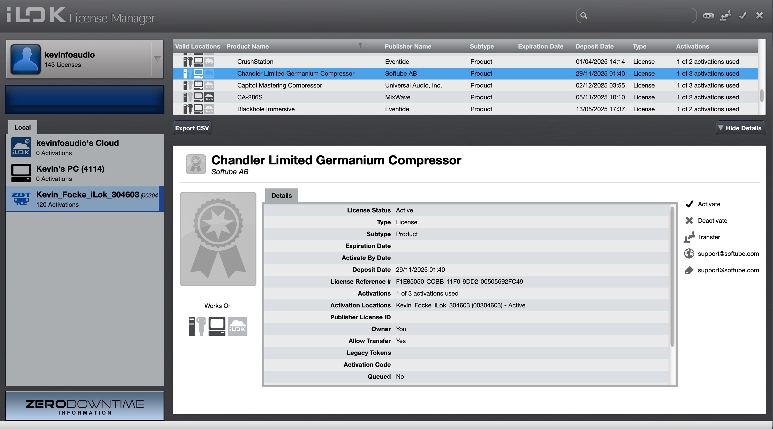
Task: Open the kevinfoaudio account dropdown arrow
Action: pyautogui.click(x=157, y=59)
